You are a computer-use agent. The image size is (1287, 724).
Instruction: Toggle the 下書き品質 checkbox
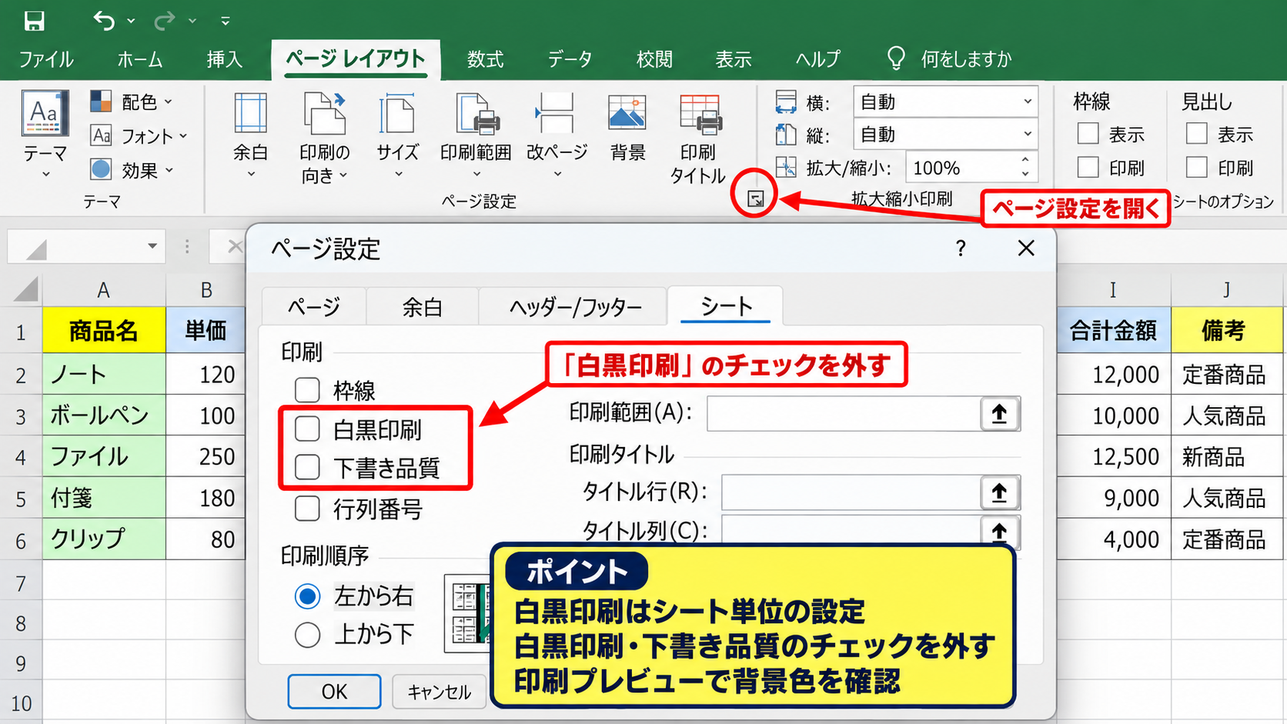click(x=308, y=467)
